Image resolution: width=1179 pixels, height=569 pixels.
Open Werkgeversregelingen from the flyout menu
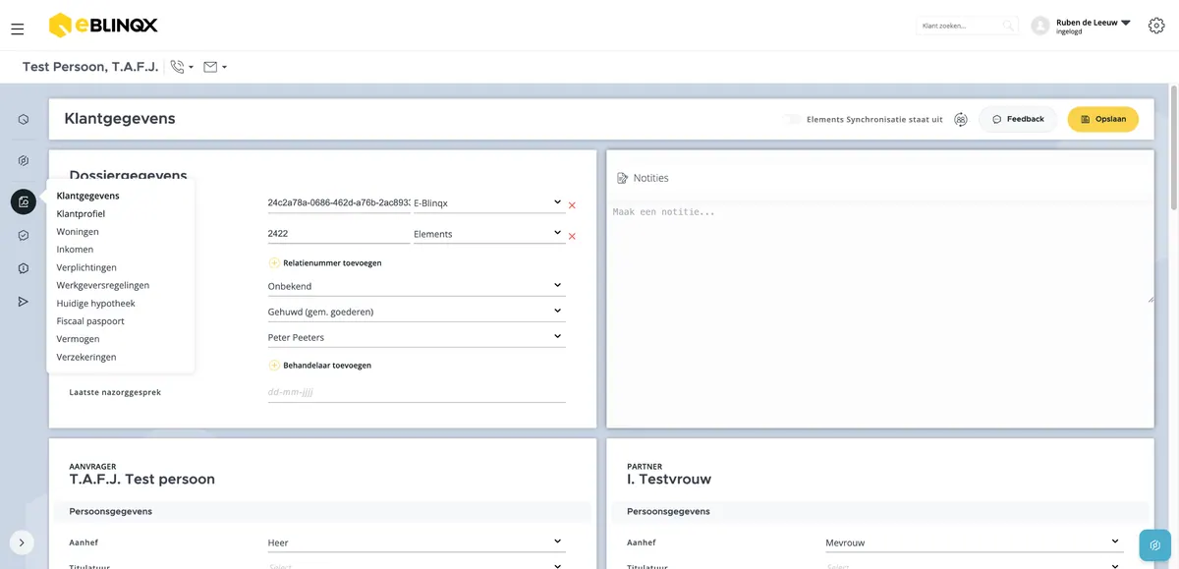coord(103,285)
